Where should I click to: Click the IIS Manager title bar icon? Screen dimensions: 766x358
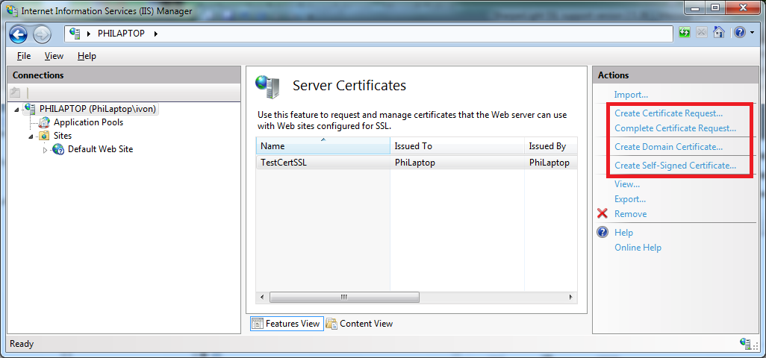(x=11, y=10)
